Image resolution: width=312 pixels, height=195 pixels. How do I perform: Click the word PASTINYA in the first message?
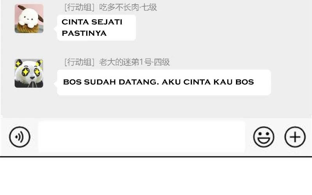pos(84,33)
